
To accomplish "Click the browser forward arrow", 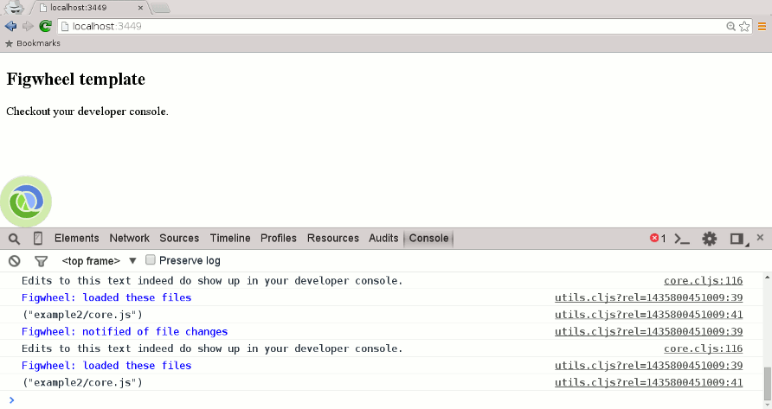I will point(28,26).
